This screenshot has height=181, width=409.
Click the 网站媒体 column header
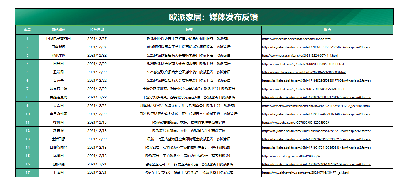click(59, 30)
